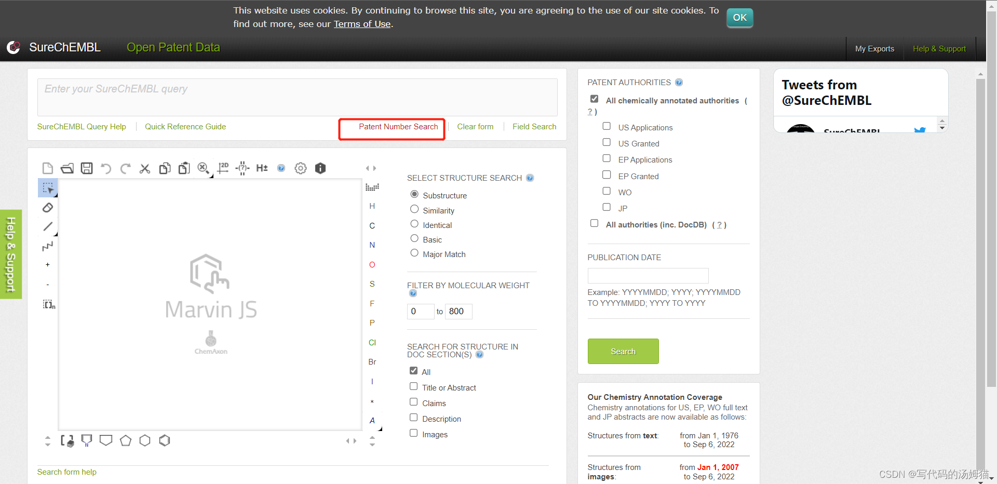Open Quick Reference Guide link
The width and height of the screenshot is (997, 484).
[185, 127]
